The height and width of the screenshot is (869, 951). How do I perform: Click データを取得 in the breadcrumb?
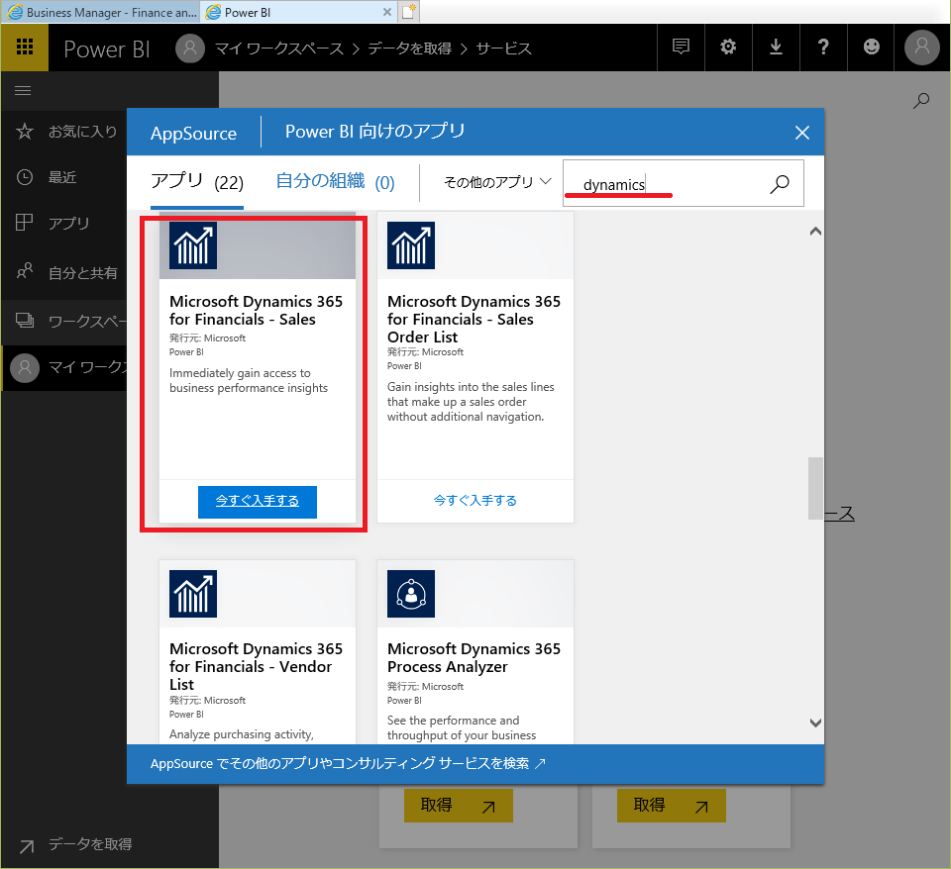pyautogui.click(x=410, y=48)
